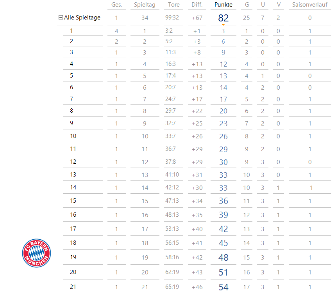Viewport: 336px width, 297px height.
Task: Click the V (losses) column header
Action: tap(278, 5)
